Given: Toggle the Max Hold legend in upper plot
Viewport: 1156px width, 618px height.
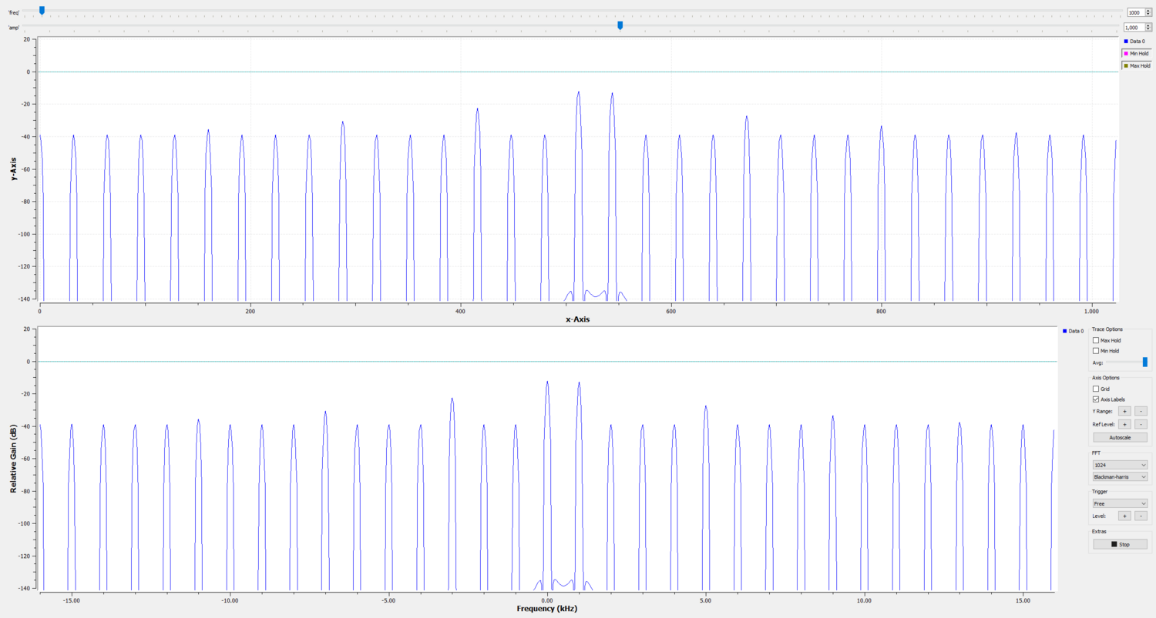Looking at the screenshot, I should 1137,66.
